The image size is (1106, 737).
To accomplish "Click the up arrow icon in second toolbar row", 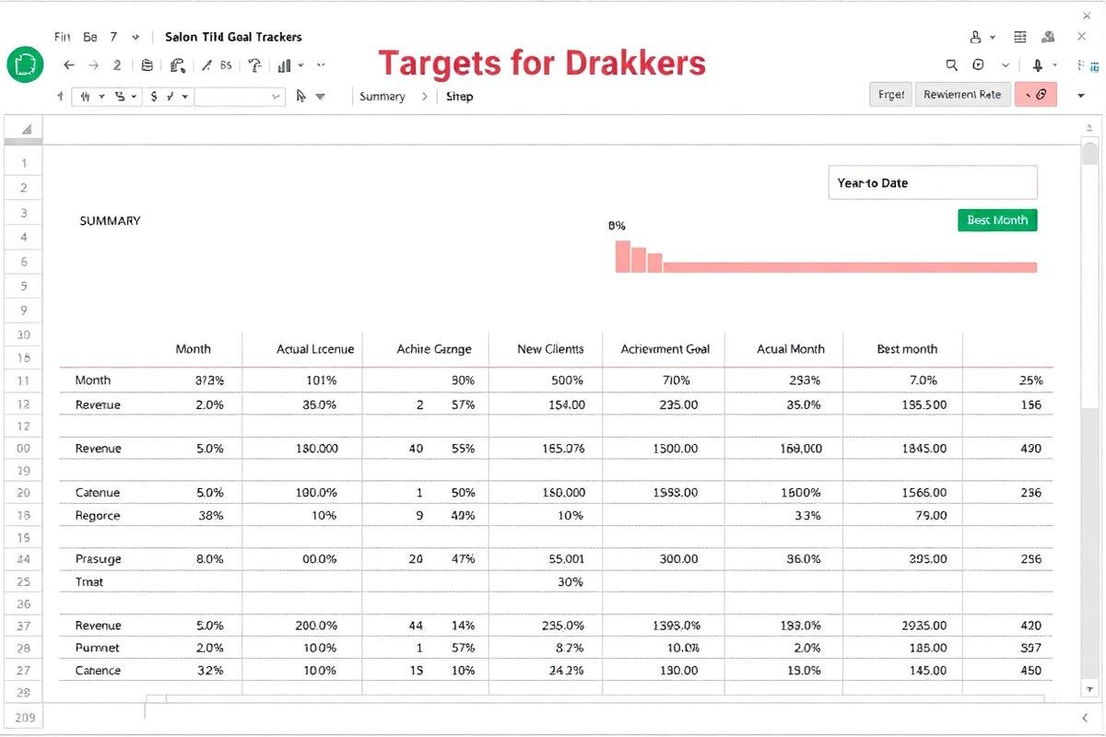I will (61, 96).
